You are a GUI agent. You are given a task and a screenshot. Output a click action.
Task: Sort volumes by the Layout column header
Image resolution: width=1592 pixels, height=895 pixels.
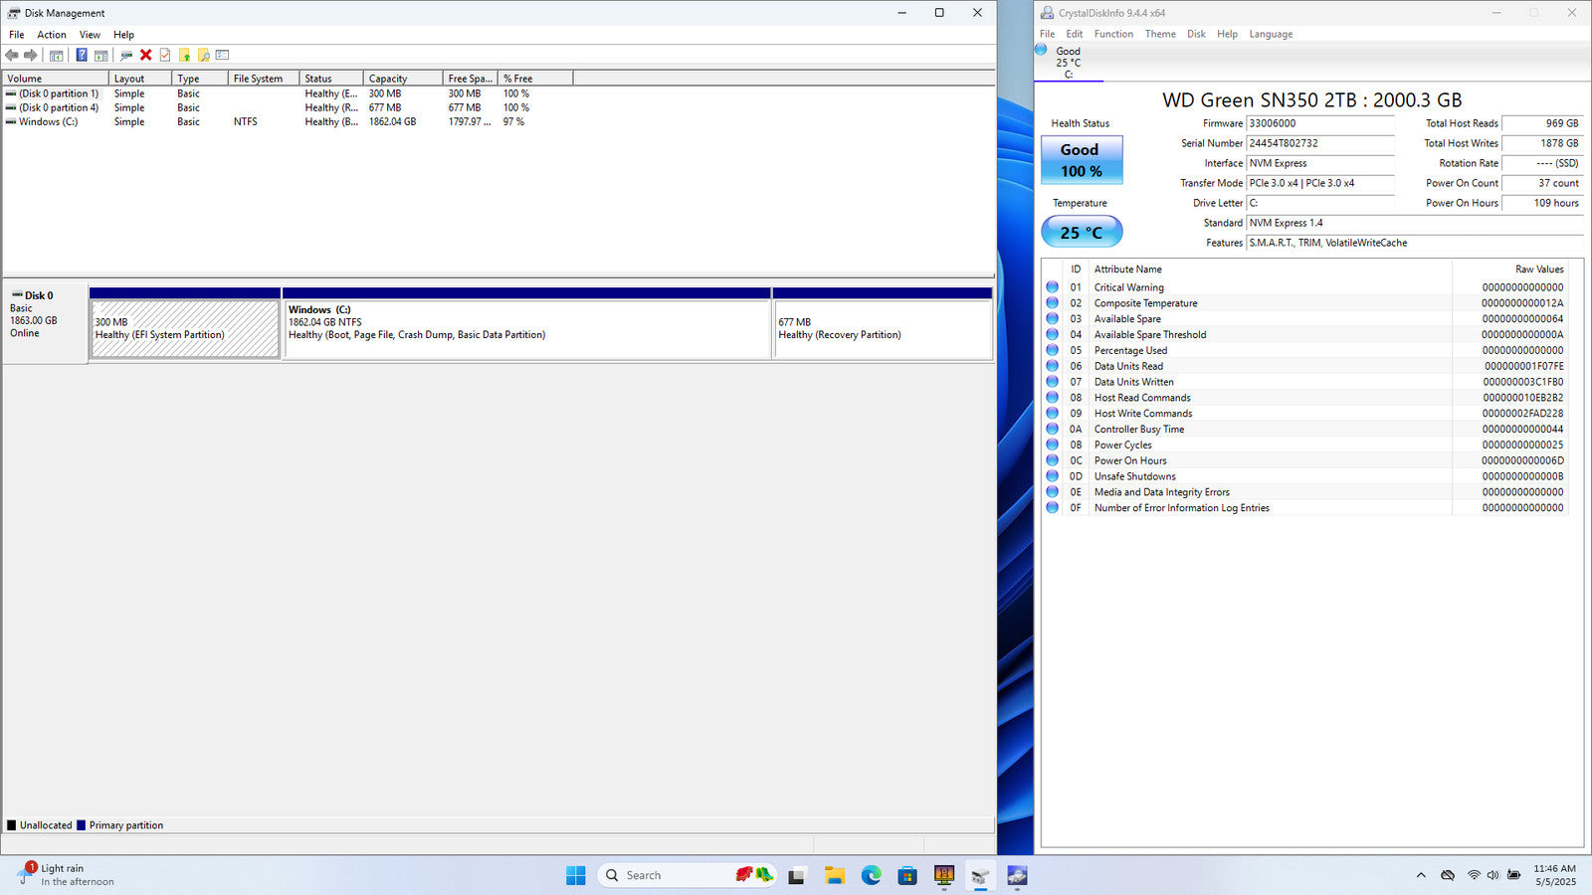[139, 79]
